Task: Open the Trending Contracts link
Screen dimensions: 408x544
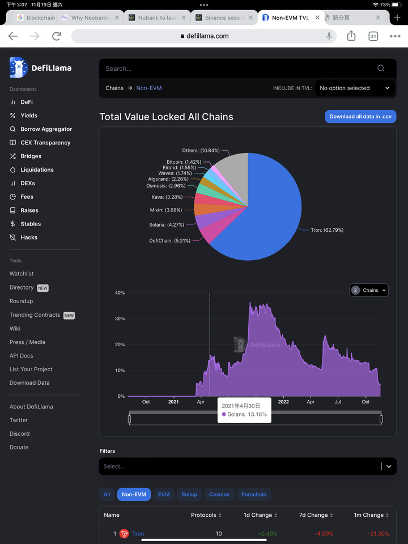Action: pyautogui.click(x=35, y=315)
